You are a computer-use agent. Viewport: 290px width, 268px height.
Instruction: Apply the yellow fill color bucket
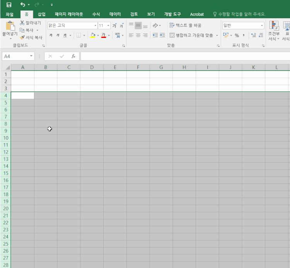coord(93,35)
